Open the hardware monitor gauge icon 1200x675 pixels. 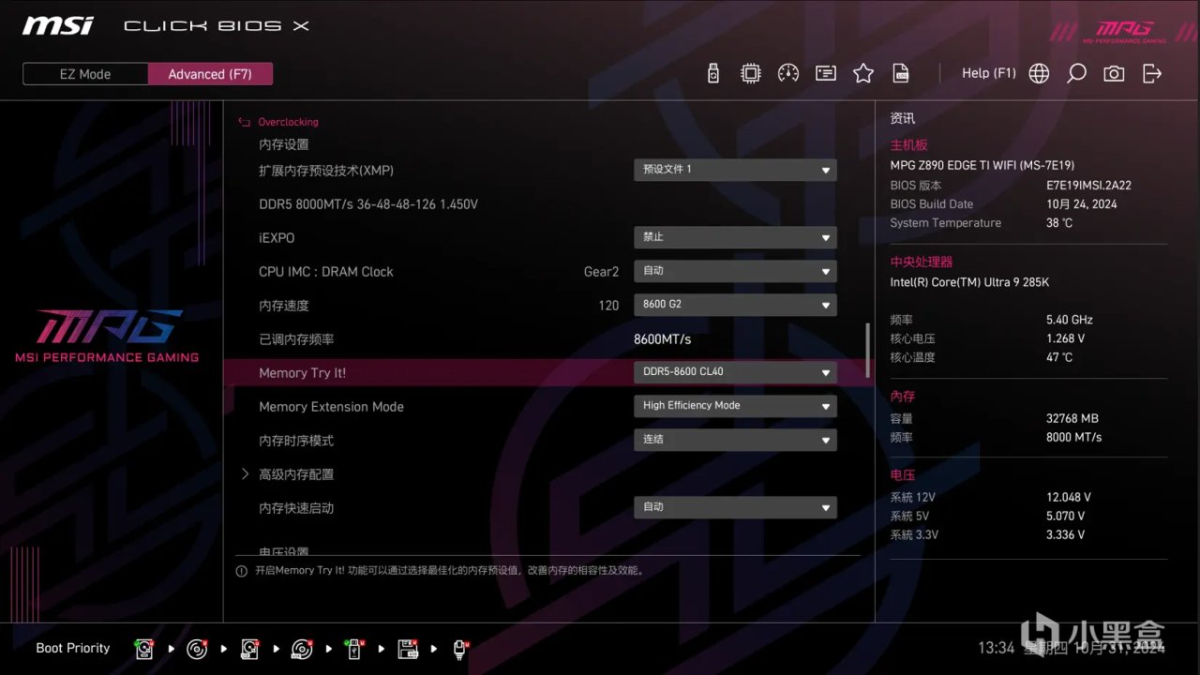click(x=788, y=73)
